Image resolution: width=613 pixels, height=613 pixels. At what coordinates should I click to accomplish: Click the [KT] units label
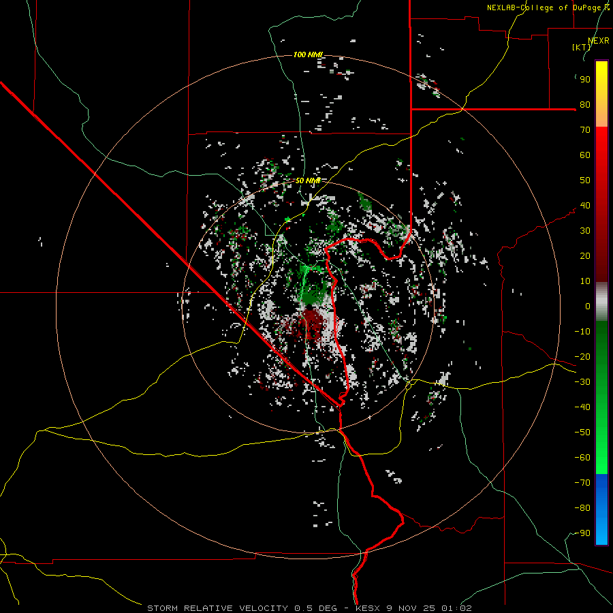tap(581, 47)
